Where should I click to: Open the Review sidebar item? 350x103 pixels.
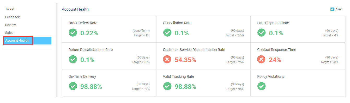coord(10,25)
